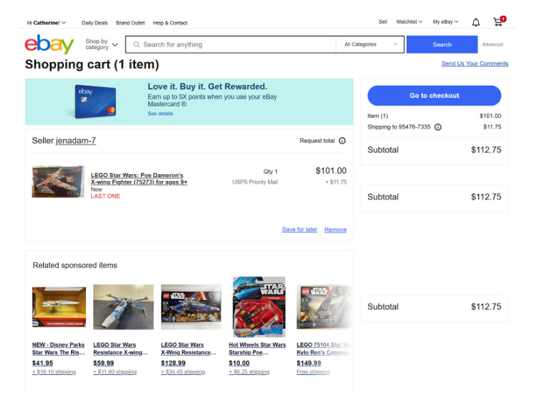
Task: Open LEGO 75104 Kylo Ren thumbnail
Action: [324, 307]
